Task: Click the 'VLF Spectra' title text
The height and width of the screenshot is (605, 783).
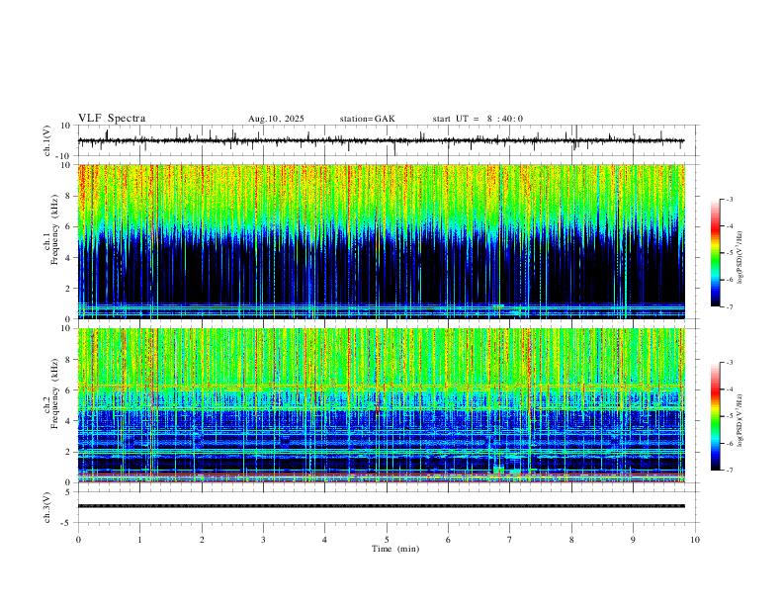Action: pos(112,119)
